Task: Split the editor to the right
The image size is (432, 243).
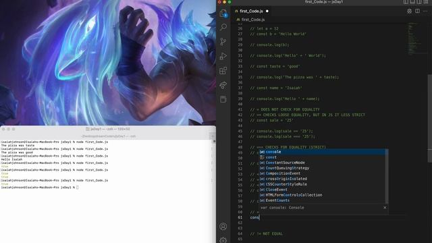Action: pos(417,11)
